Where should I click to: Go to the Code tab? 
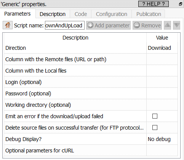click(81, 14)
